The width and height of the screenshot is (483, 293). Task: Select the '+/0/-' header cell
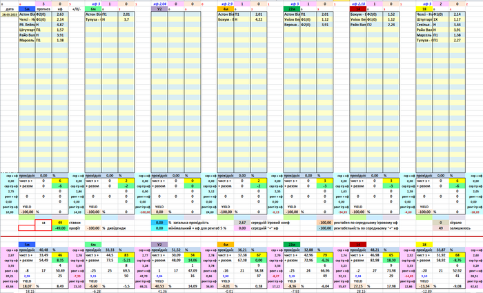pyautogui.click(x=77, y=9)
